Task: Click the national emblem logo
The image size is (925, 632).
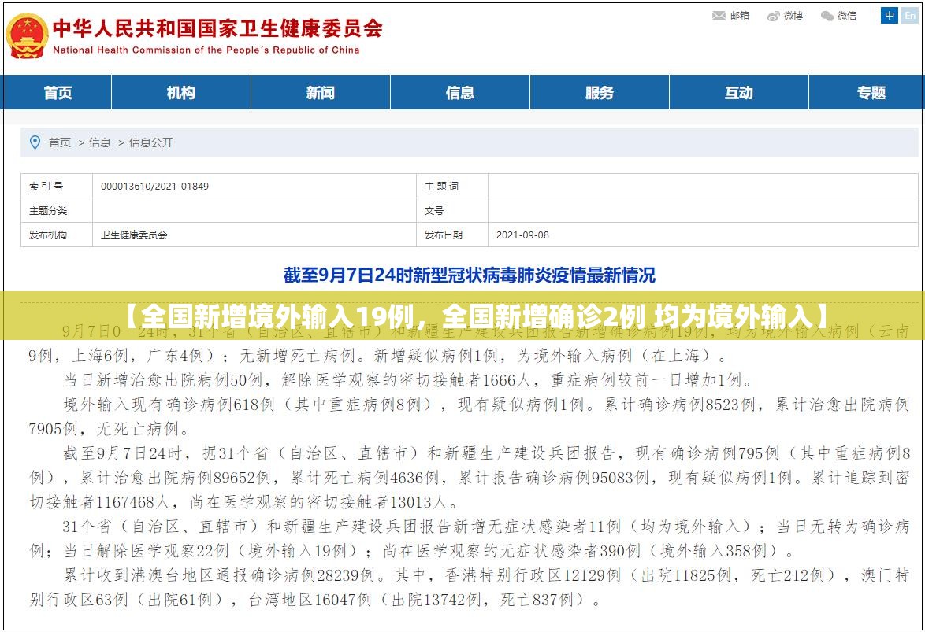Action: pos(27,36)
